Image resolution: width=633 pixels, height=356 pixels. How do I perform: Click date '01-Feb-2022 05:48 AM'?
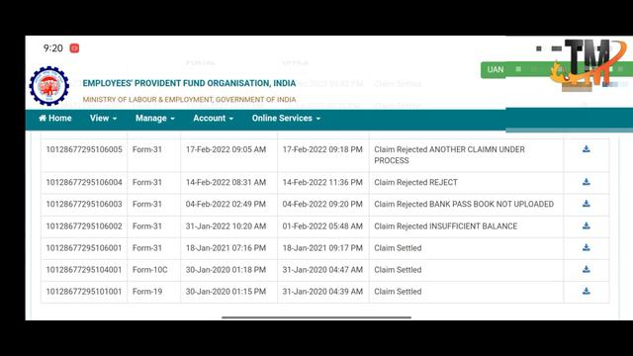click(x=322, y=226)
